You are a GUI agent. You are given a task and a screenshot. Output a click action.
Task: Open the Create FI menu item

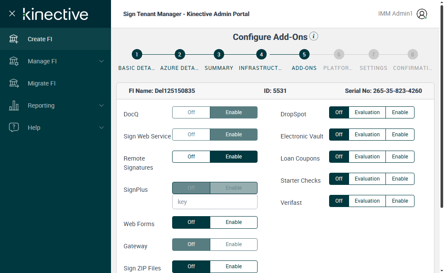click(55, 39)
